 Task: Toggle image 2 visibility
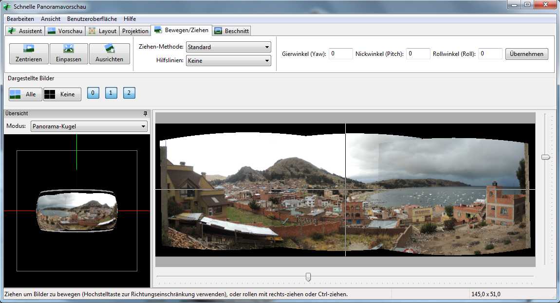click(x=129, y=93)
